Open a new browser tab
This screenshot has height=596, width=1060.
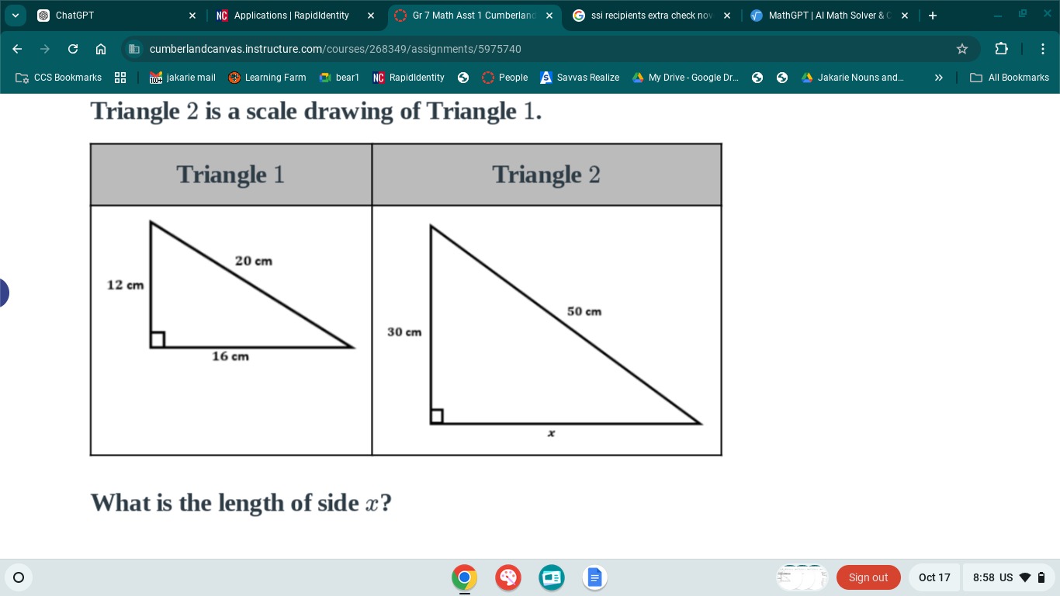coord(933,16)
